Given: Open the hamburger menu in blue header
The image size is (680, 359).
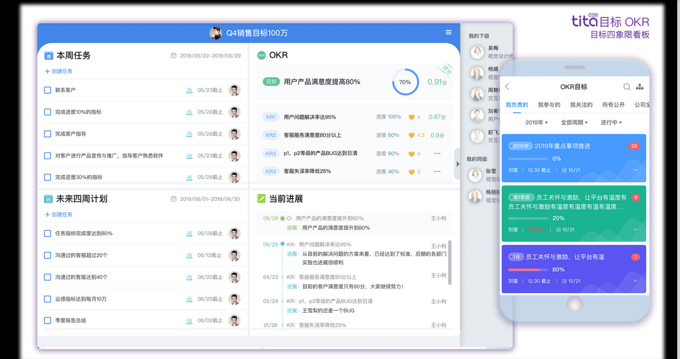Looking at the screenshot, I should point(448,32).
